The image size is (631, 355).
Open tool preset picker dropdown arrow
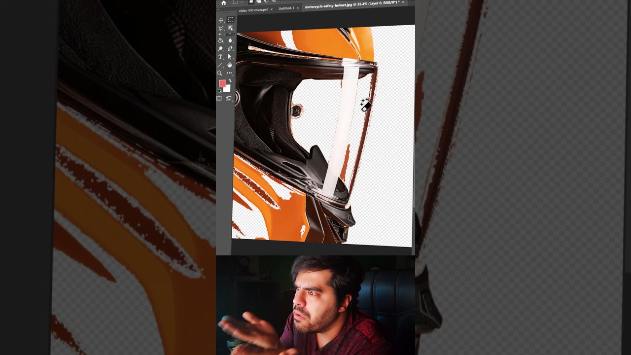242,2
